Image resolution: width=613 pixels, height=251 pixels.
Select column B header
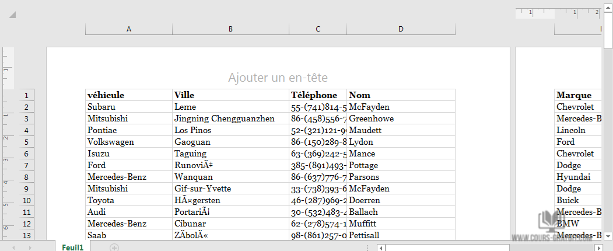(230, 29)
